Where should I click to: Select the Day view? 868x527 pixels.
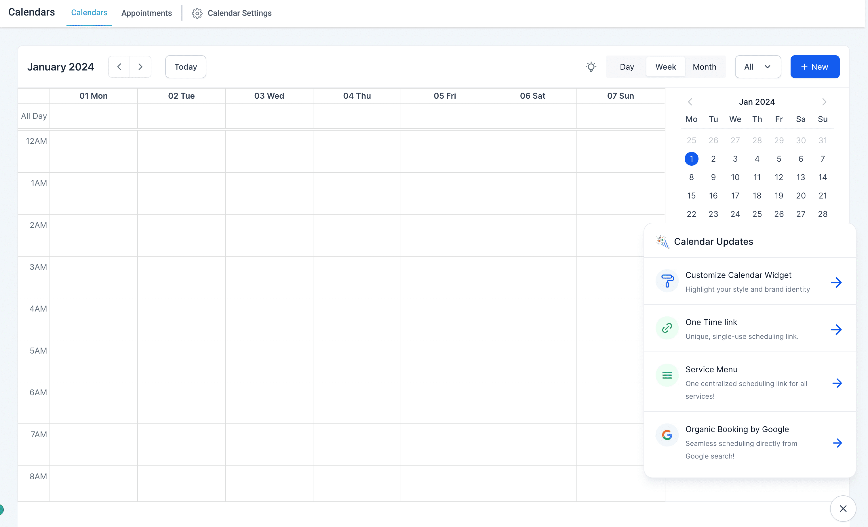point(627,66)
